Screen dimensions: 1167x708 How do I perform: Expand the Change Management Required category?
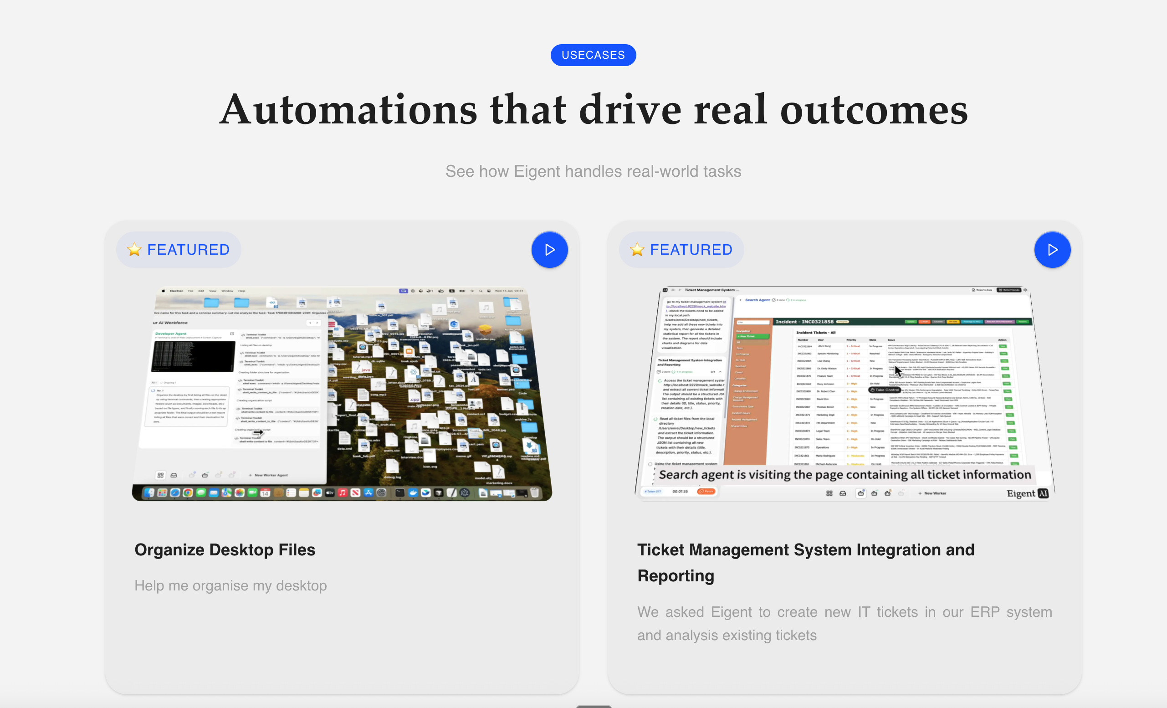[746, 399]
